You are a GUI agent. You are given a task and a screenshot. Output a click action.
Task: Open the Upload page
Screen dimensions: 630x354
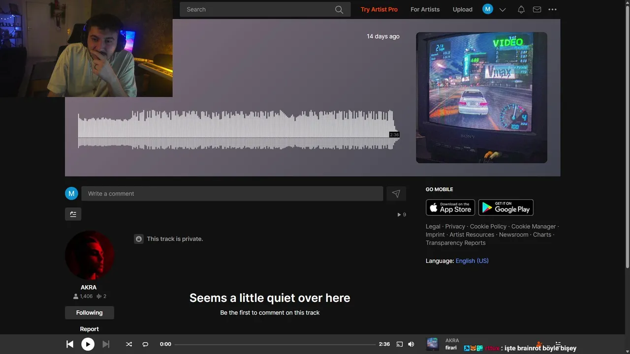[463, 9]
